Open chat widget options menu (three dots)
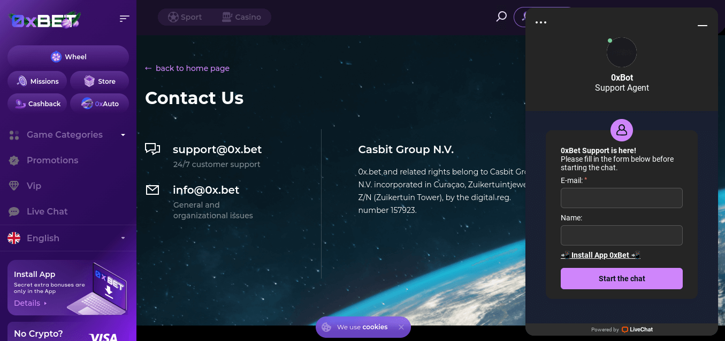 (541, 22)
